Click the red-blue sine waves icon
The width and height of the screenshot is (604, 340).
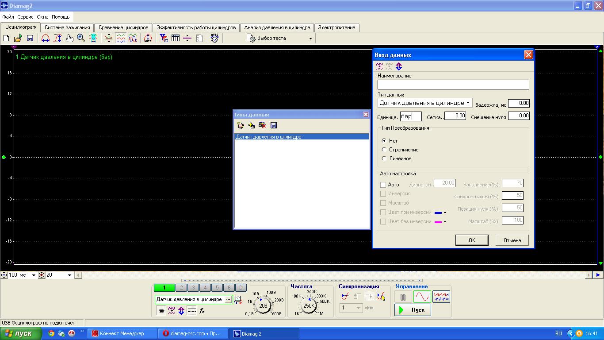[133, 39]
